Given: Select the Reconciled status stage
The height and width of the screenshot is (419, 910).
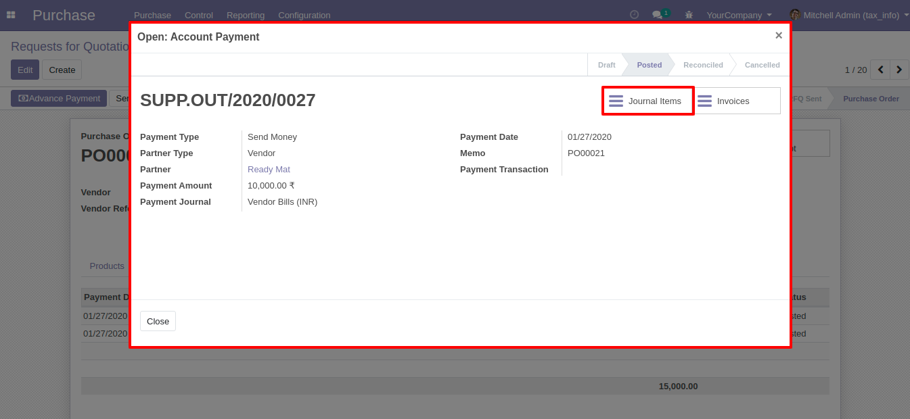Looking at the screenshot, I should click(703, 65).
